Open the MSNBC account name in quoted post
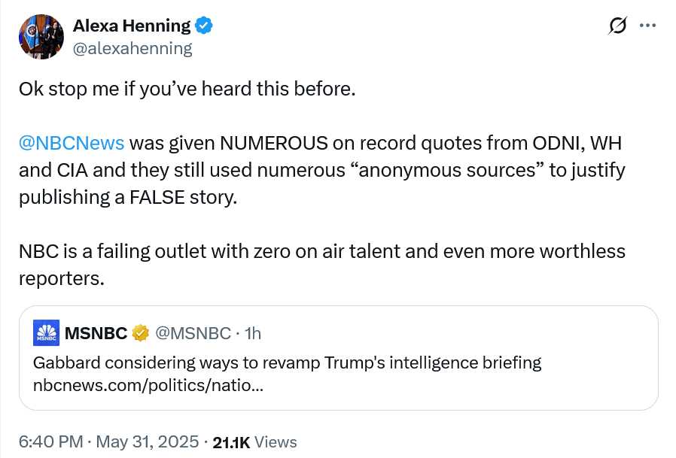Viewport: 676px width, 458px height. click(96, 333)
